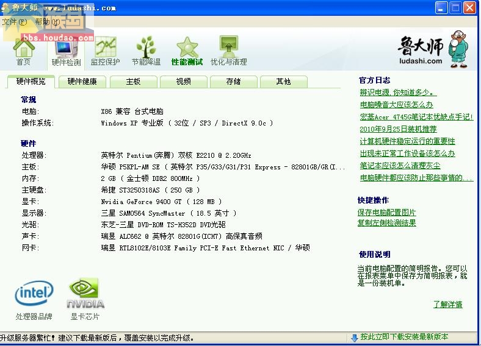Open the 监控保护 monitoring icon
The image size is (481, 346).
coord(105,51)
